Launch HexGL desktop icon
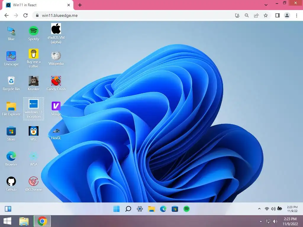This screenshot has width=303, height=227. pos(56,134)
